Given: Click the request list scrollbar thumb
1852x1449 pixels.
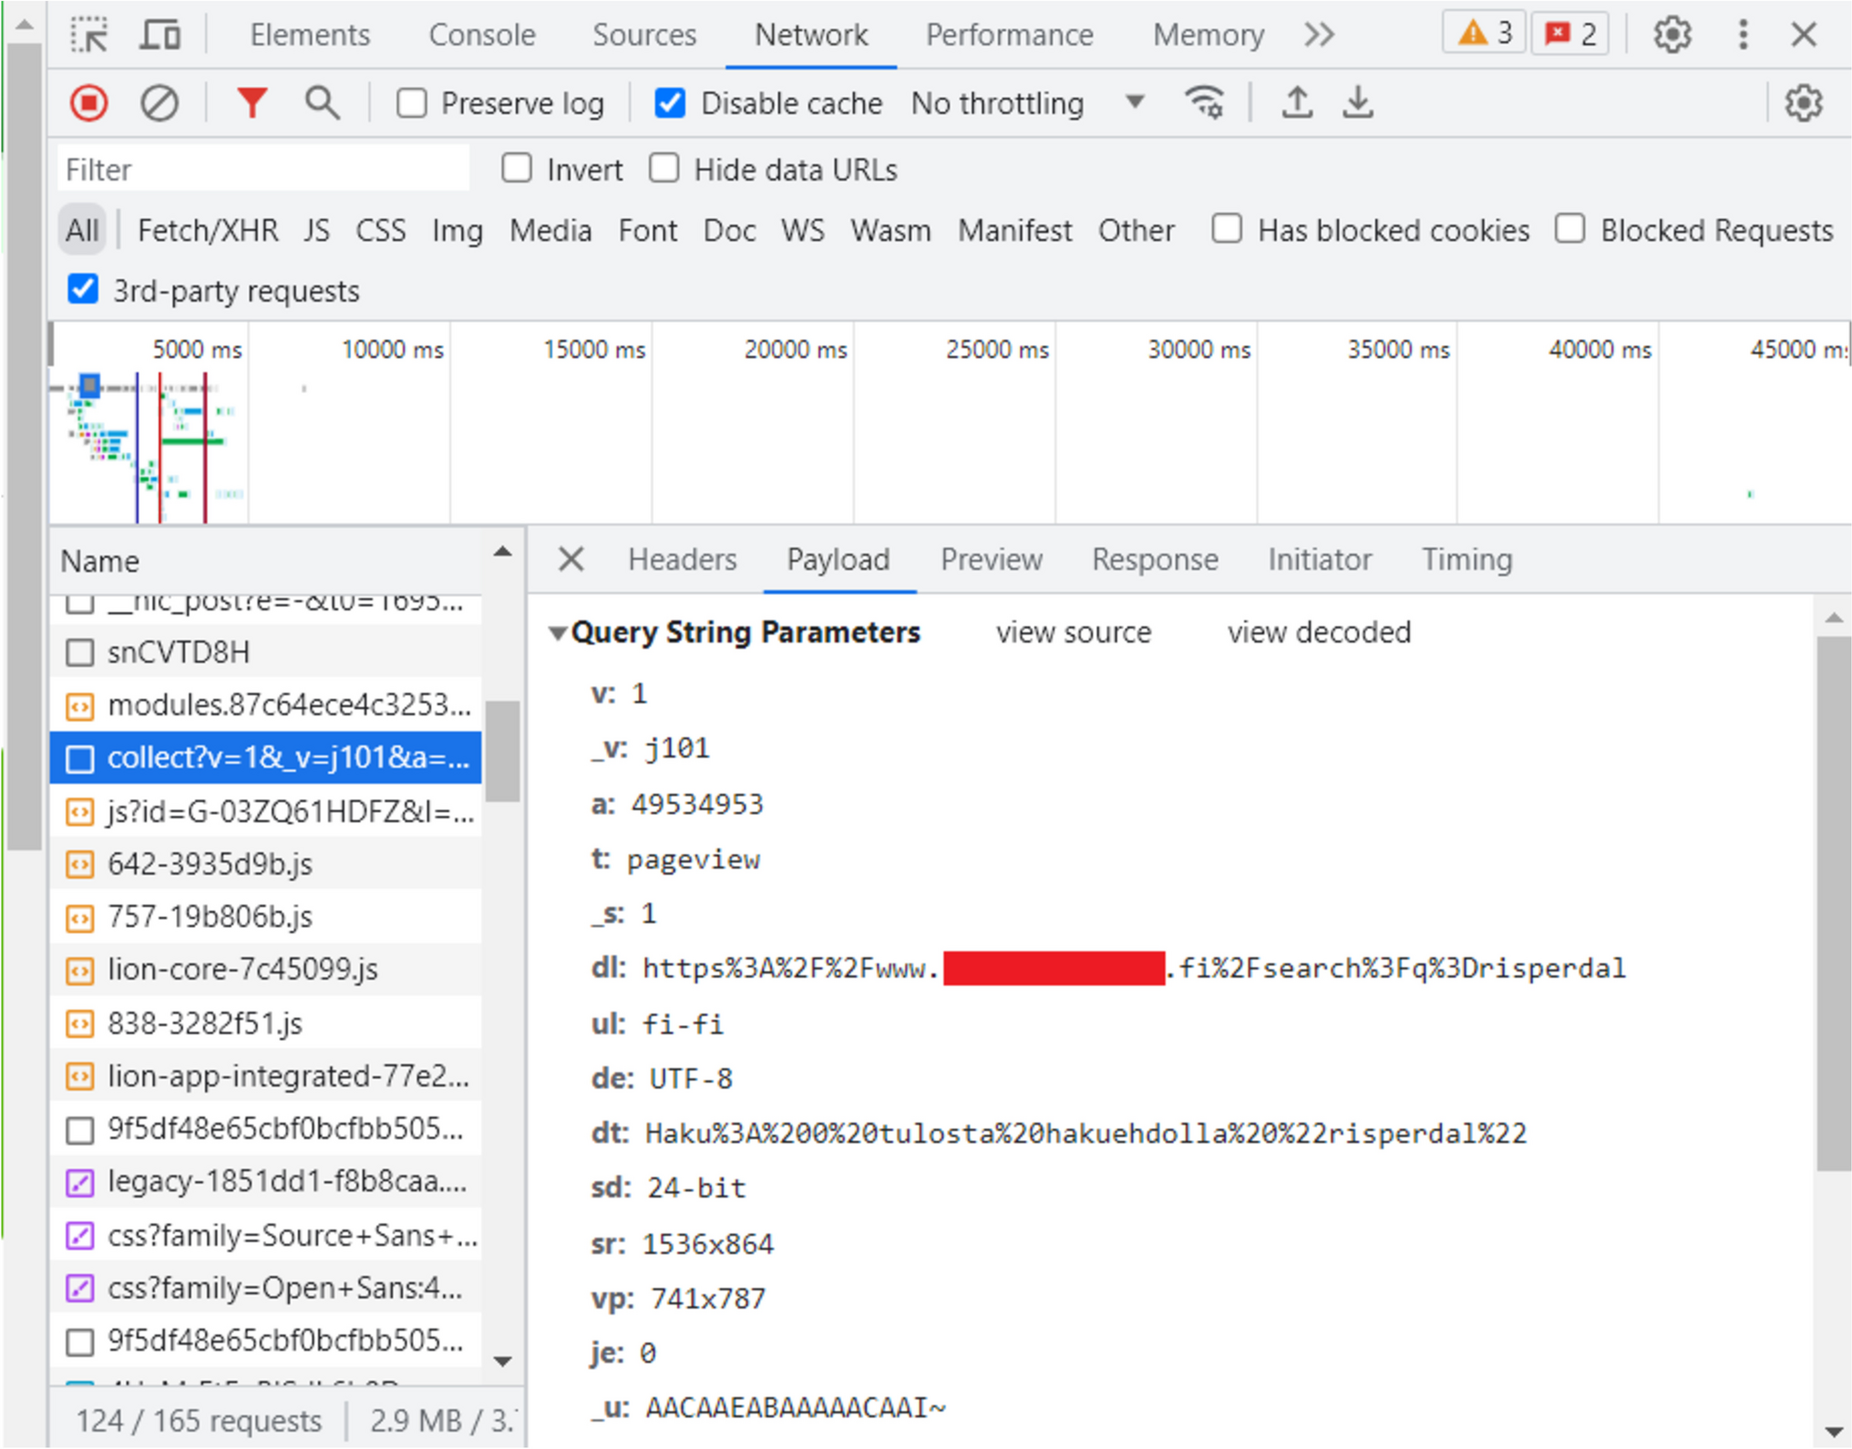Looking at the screenshot, I should [501, 751].
